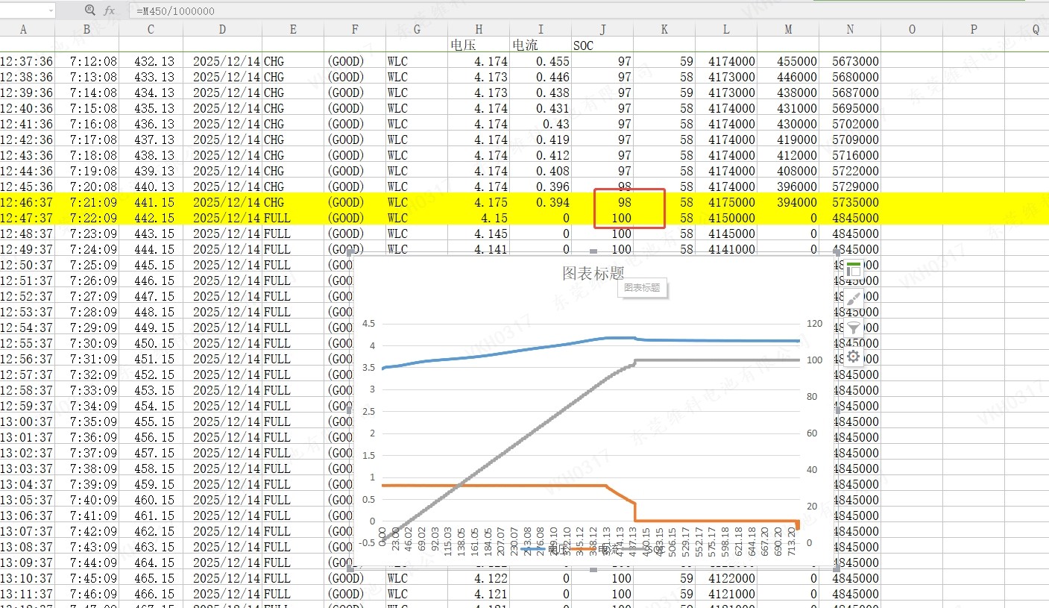Open the chart style paintbrush button
1049x608 pixels.
[x=854, y=299]
